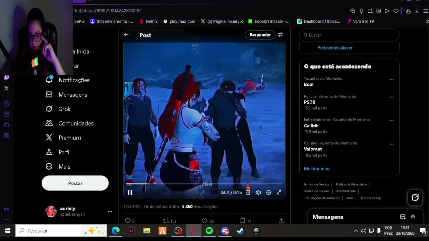Open Mensagens in sidebar
This screenshot has width=429, height=241.
click(67, 95)
